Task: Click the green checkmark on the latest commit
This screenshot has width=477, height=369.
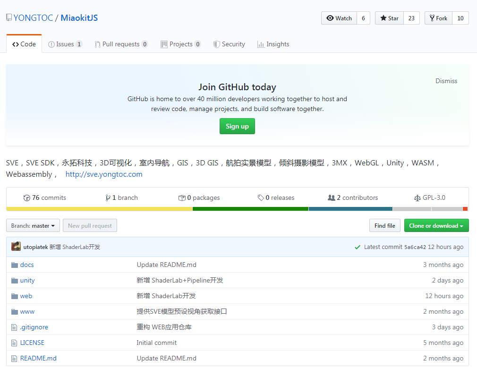Action: [358, 247]
